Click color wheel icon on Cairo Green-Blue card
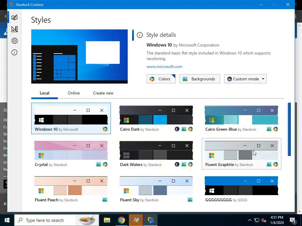 coord(276,129)
